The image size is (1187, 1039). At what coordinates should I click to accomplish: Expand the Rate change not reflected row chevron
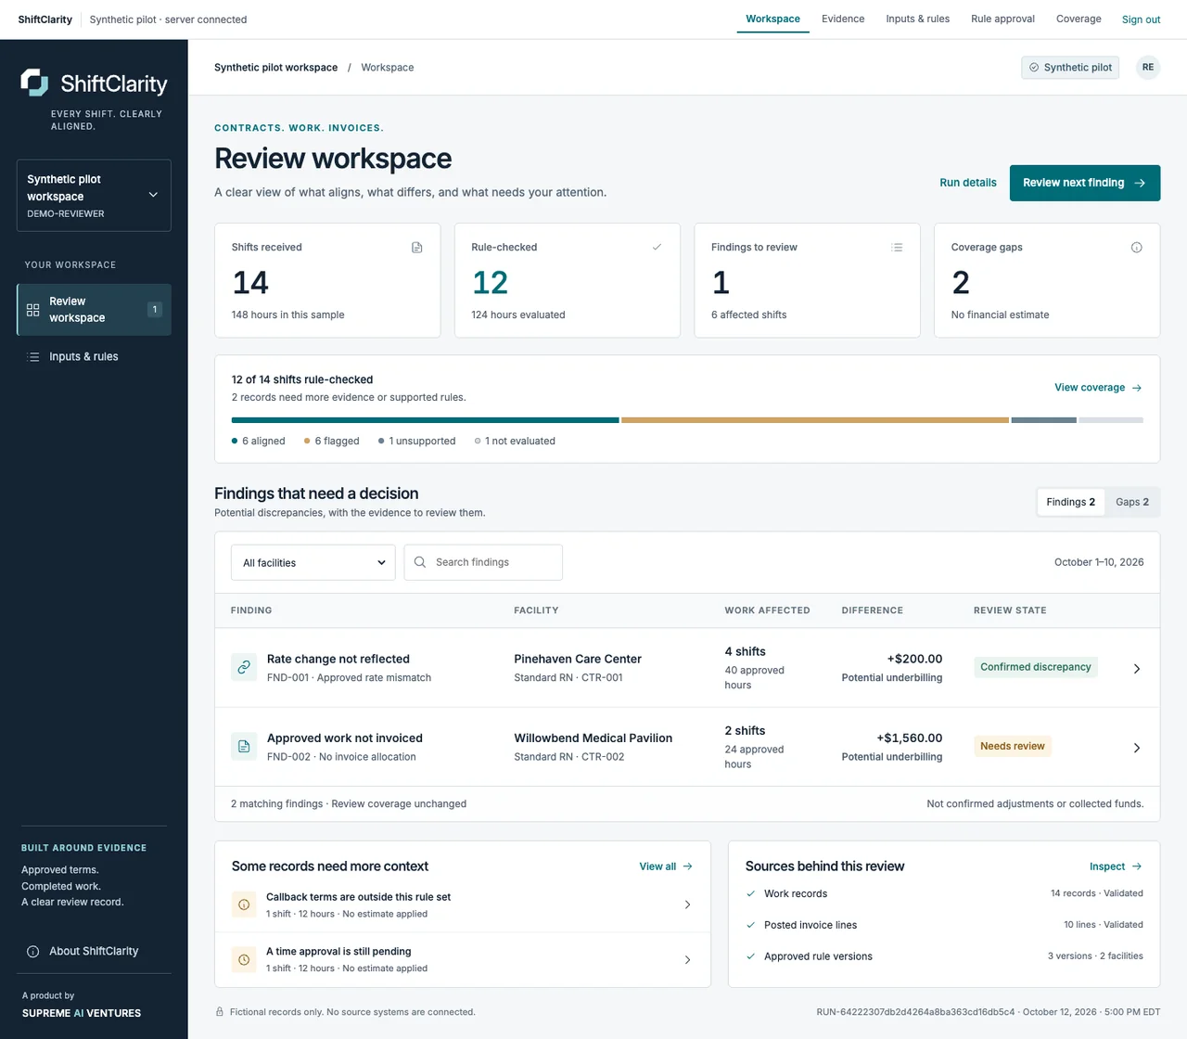pyautogui.click(x=1137, y=668)
